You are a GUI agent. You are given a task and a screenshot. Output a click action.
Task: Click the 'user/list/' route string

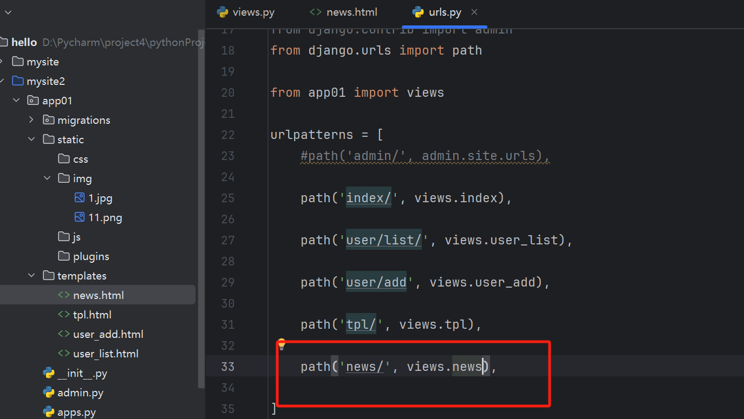383,240
